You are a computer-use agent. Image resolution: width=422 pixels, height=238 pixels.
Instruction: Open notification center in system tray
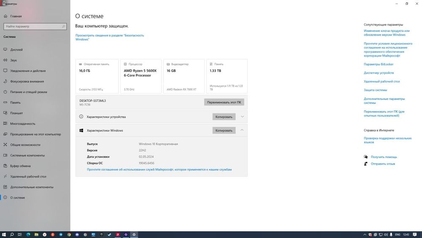[415, 235]
